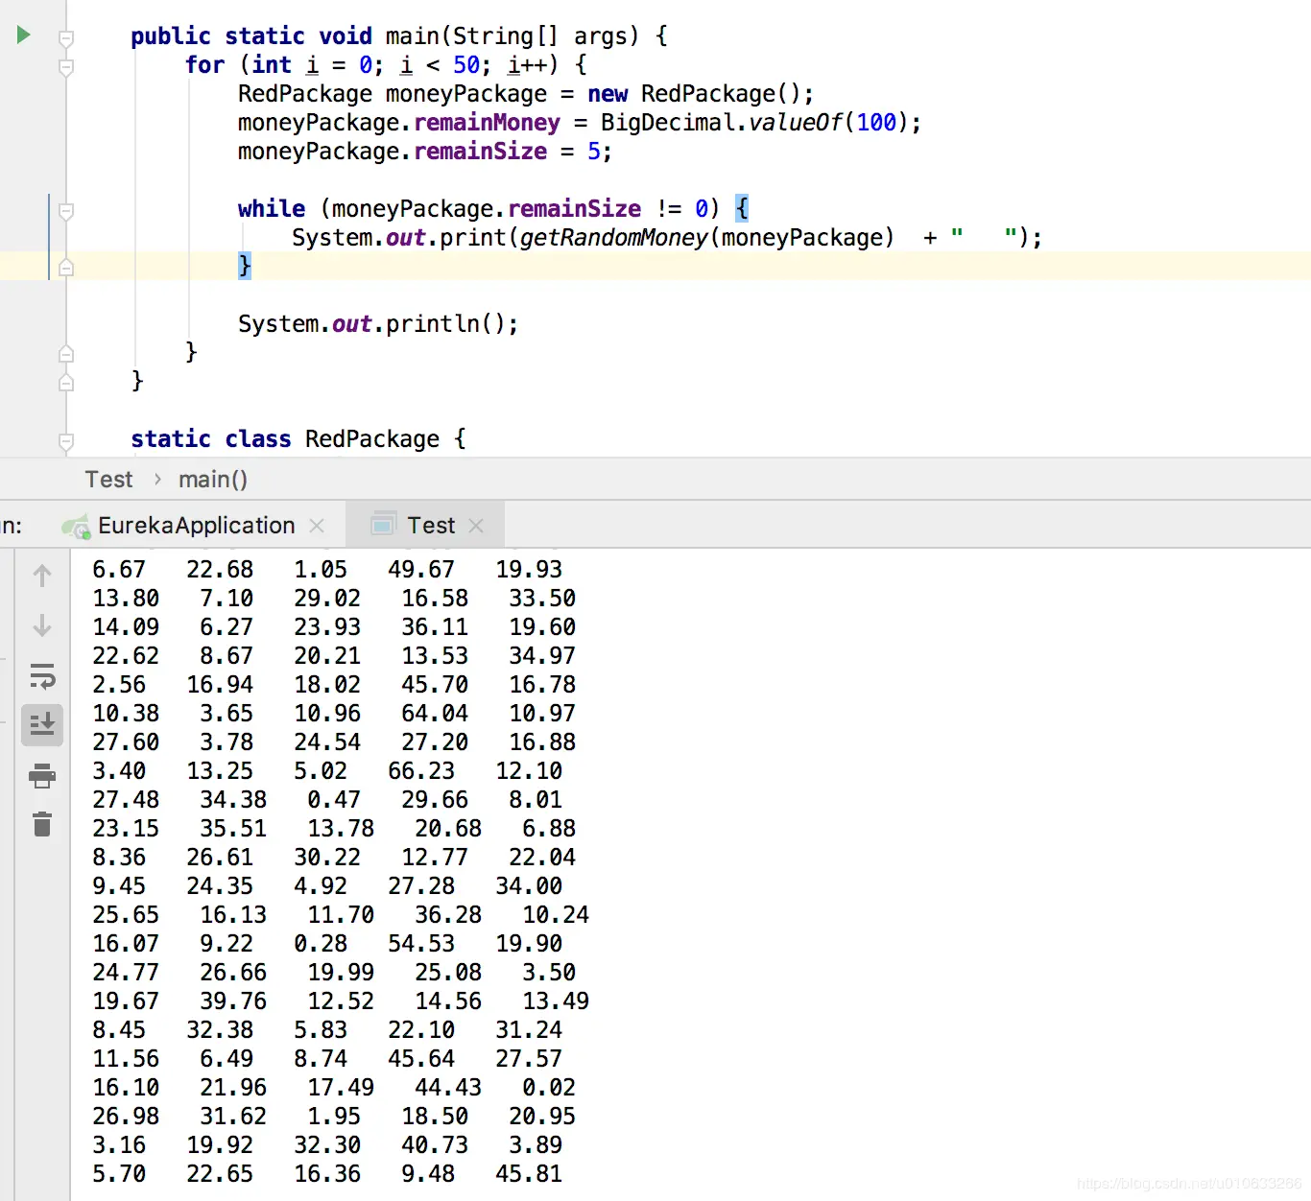Collapse the for loop using its fold marker
This screenshot has height=1201, width=1311.
pyautogui.click(x=66, y=67)
